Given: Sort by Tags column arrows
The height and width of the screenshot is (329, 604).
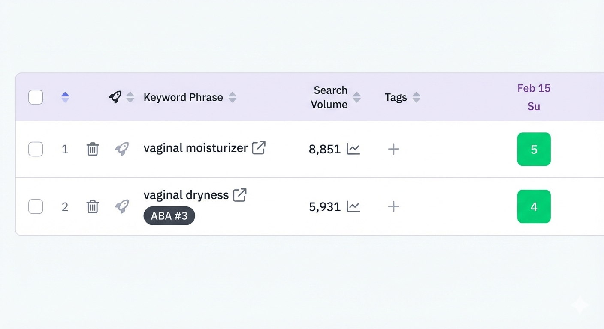Looking at the screenshot, I should (x=416, y=97).
